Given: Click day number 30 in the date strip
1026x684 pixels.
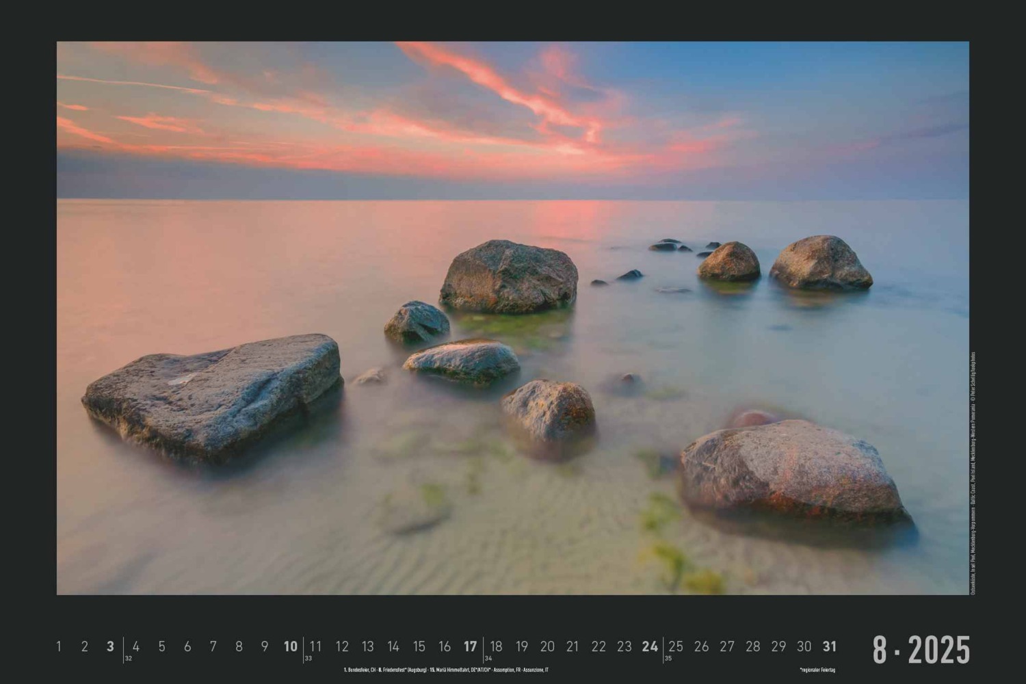Looking at the screenshot, I should pyautogui.click(x=804, y=646).
